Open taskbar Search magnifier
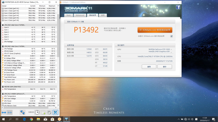 pos(10,119)
